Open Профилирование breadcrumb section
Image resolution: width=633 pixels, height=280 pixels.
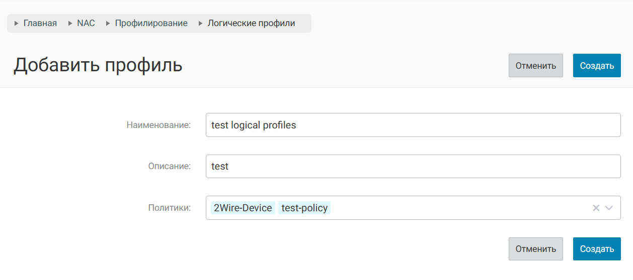[151, 24]
